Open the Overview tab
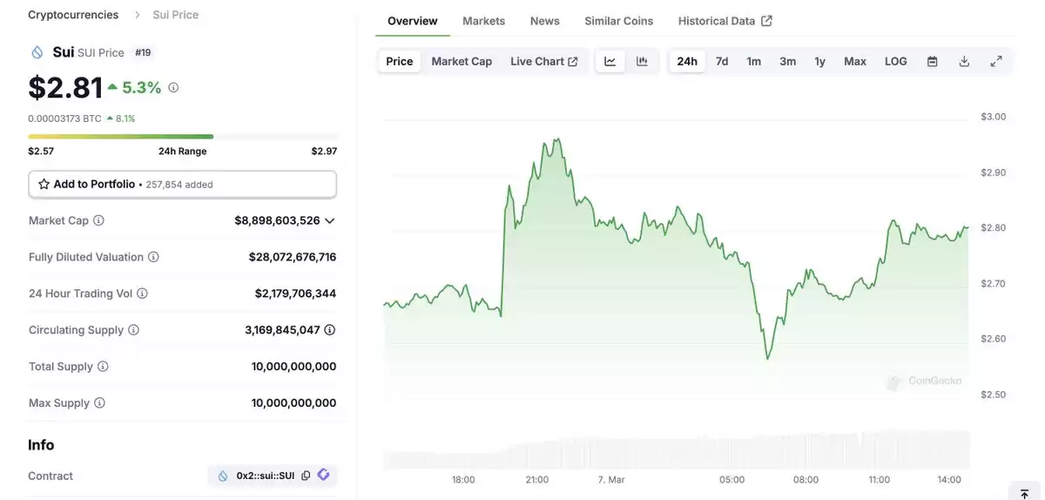1045x500 pixels. [x=413, y=21]
